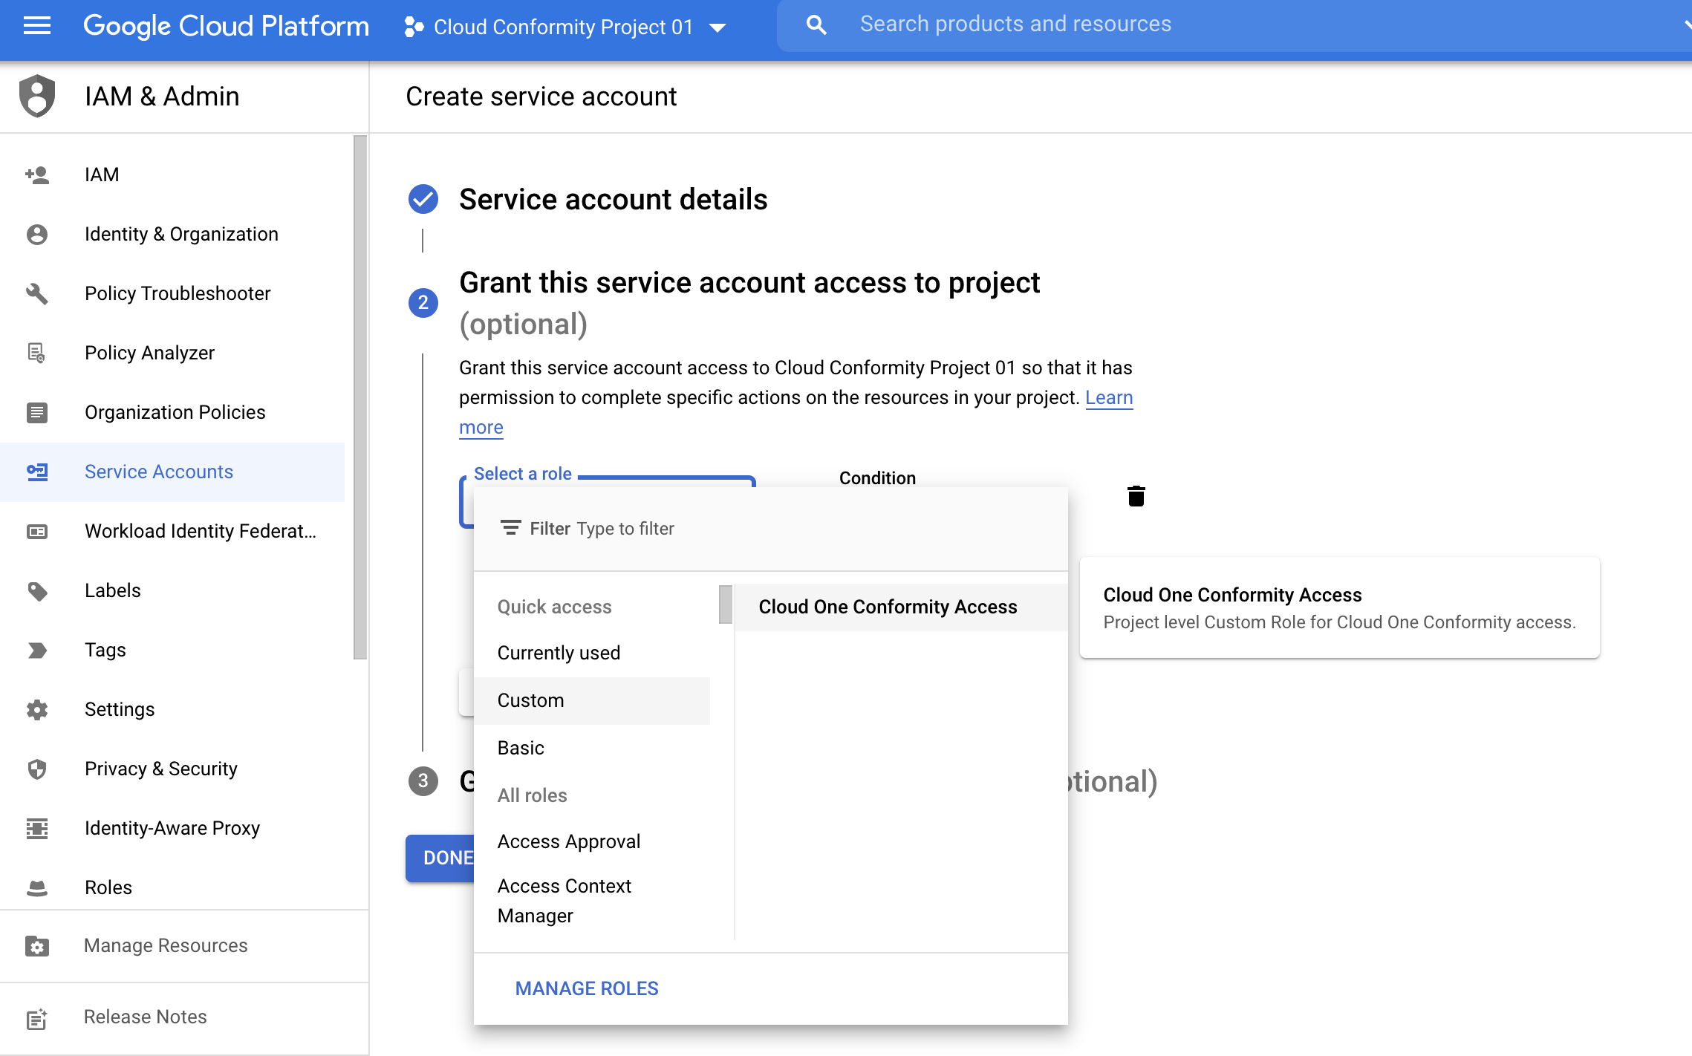Click the delete role trash icon
Viewport: 1692px width, 1056px height.
[1136, 496]
